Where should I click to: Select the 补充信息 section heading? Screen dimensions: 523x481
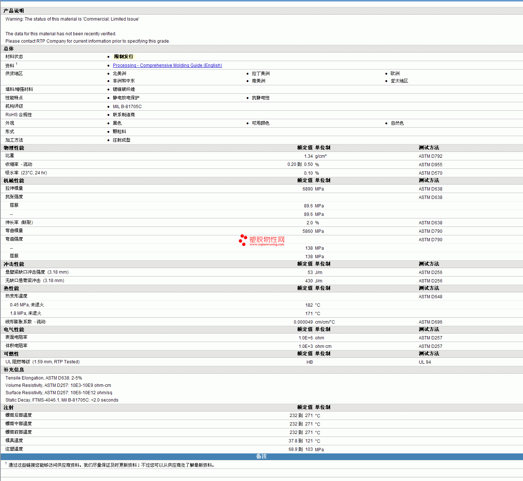click(14, 370)
